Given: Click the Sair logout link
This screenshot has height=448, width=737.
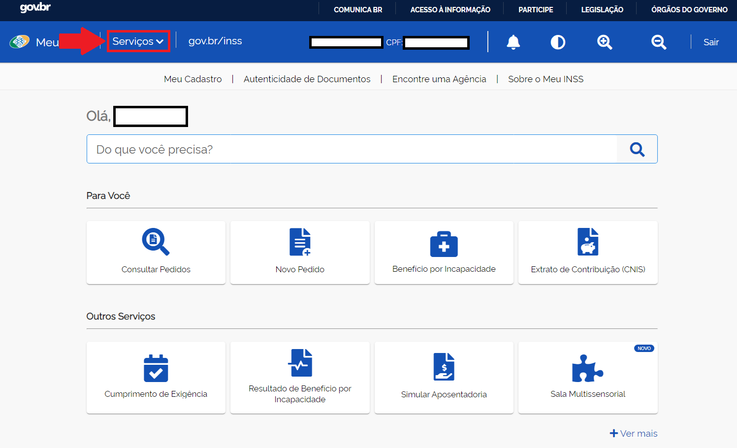Looking at the screenshot, I should click(x=711, y=42).
